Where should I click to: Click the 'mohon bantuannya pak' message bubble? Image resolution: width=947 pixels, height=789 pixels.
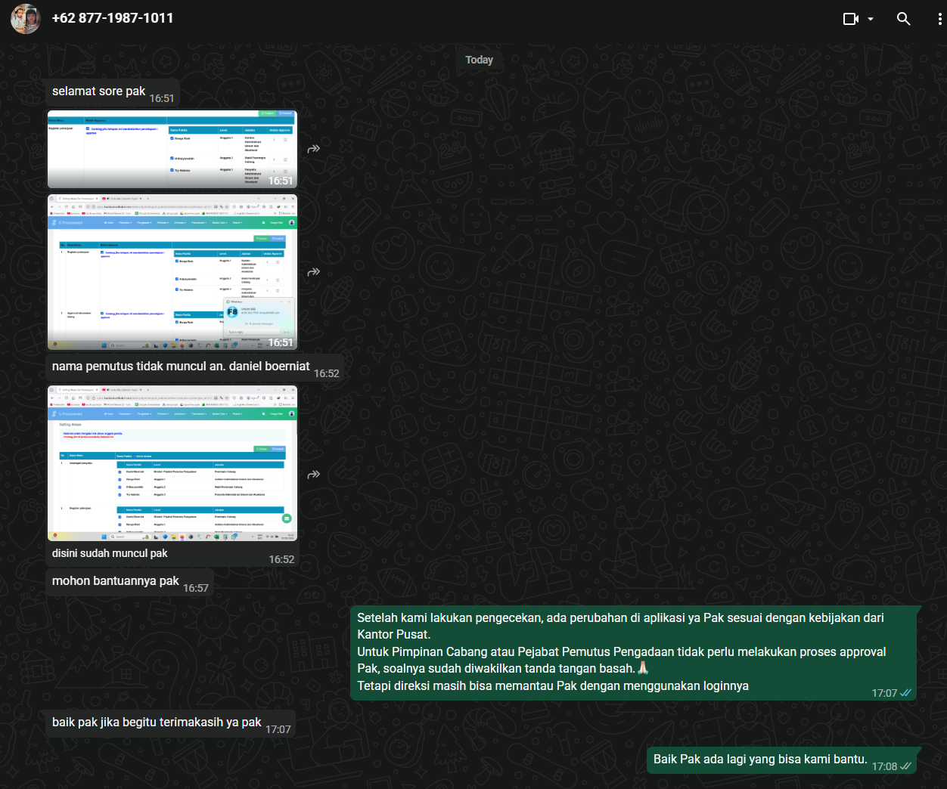pyautogui.click(x=116, y=581)
